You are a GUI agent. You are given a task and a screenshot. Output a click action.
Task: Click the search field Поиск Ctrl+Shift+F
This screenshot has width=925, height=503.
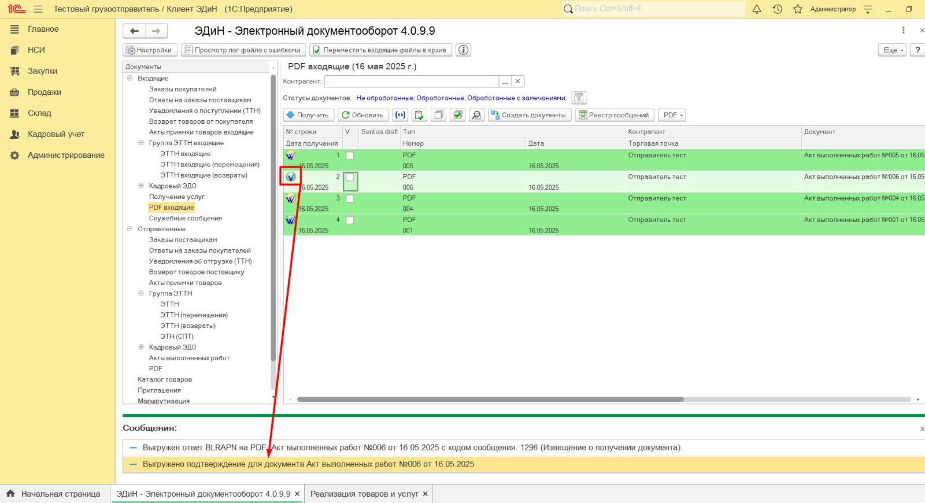point(653,9)
